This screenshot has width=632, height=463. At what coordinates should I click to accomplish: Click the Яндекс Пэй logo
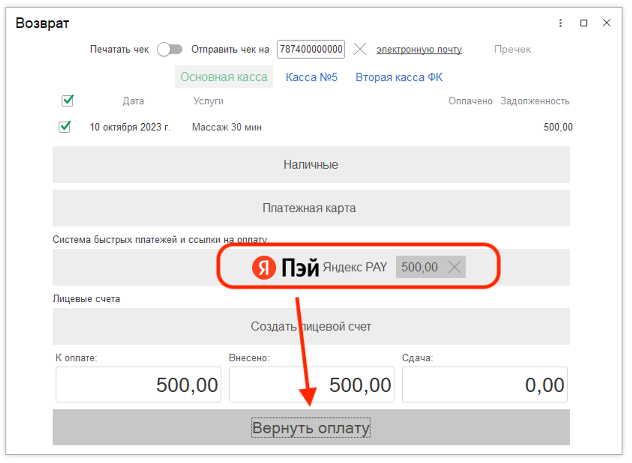(285, 267)
